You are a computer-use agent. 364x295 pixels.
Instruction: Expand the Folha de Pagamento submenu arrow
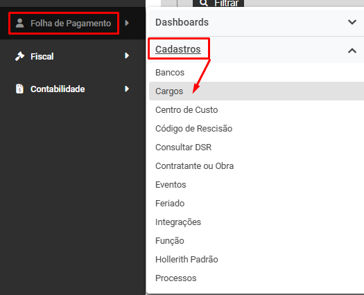pos(127,23)
